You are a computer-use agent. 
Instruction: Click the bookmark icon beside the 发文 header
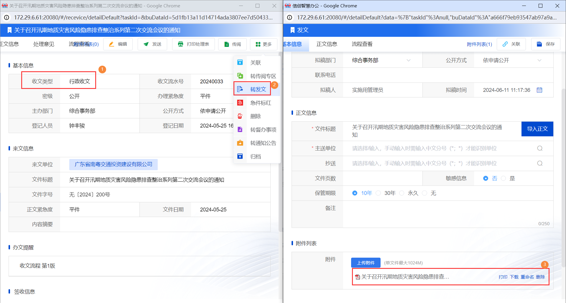292,30
